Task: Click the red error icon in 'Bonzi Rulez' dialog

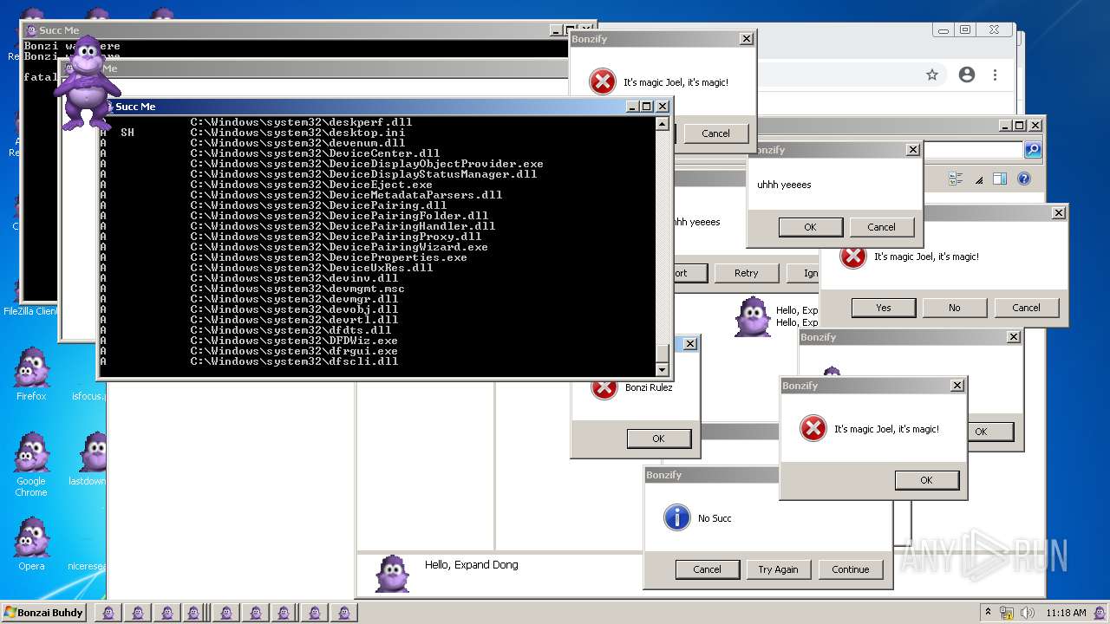Action: (x=604, y=387)
